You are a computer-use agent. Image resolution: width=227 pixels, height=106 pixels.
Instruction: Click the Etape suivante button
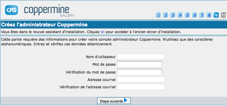pyautogui.click(x=114, y=100)
